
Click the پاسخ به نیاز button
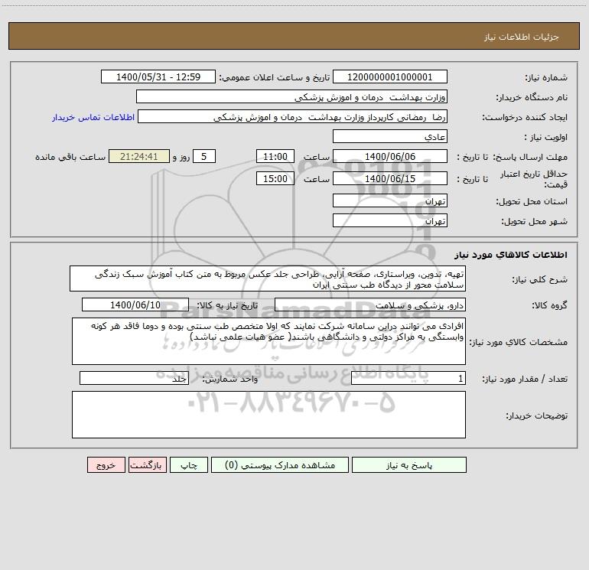(409, 464)
